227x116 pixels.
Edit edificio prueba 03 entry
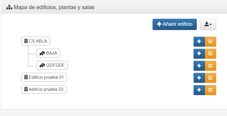coord(211,90)
